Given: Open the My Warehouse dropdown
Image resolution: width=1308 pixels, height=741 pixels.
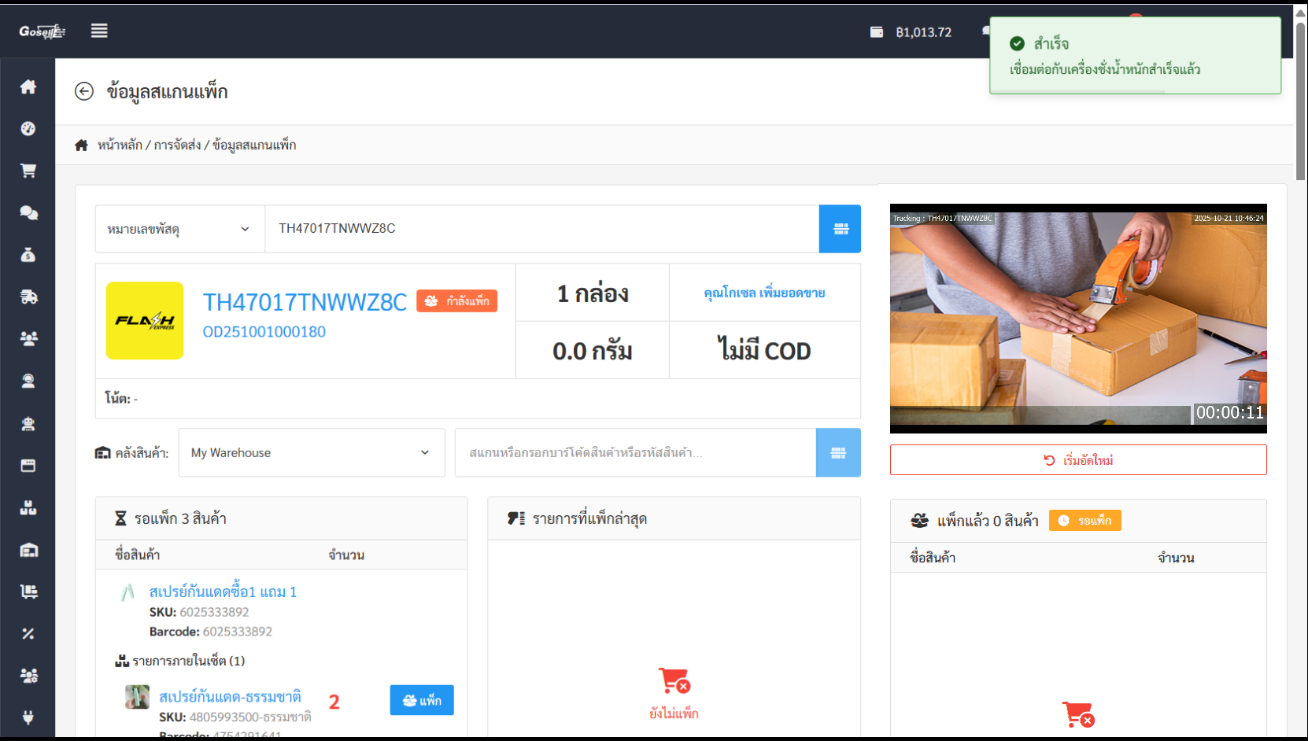Looking at the screenshot, I should click(x=311, y=453).
